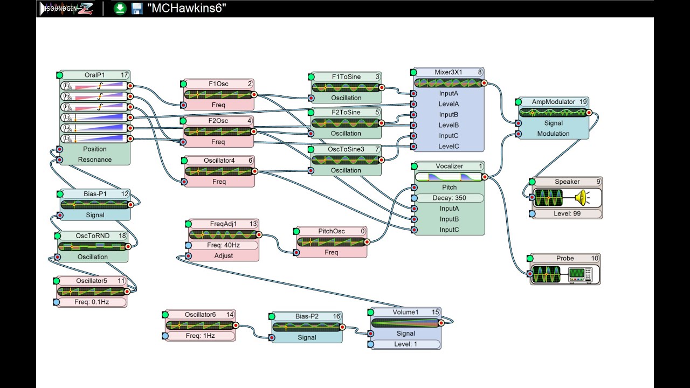Click the FreqAdj1 Adjust input port

coord(188,256)
